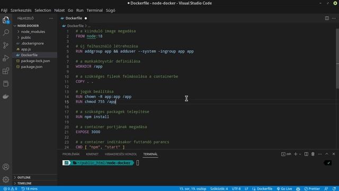Switch to HIBAKERESÉSI KONZOL tab
This screenshot has width=339, height=191.
point(121,154)
